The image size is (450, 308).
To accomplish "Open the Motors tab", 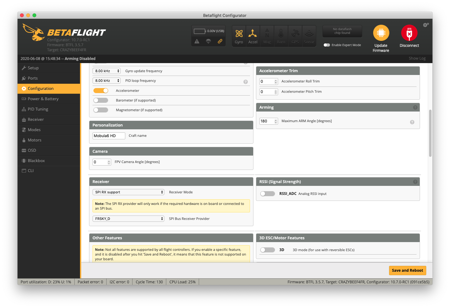I will [x=49, y=140].
